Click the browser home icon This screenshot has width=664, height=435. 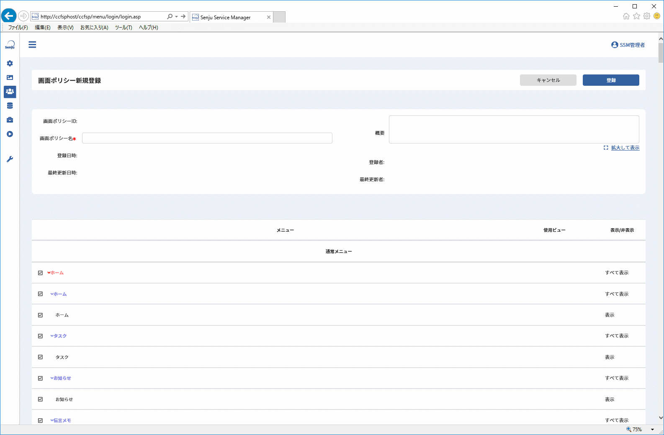coord(626,16)
